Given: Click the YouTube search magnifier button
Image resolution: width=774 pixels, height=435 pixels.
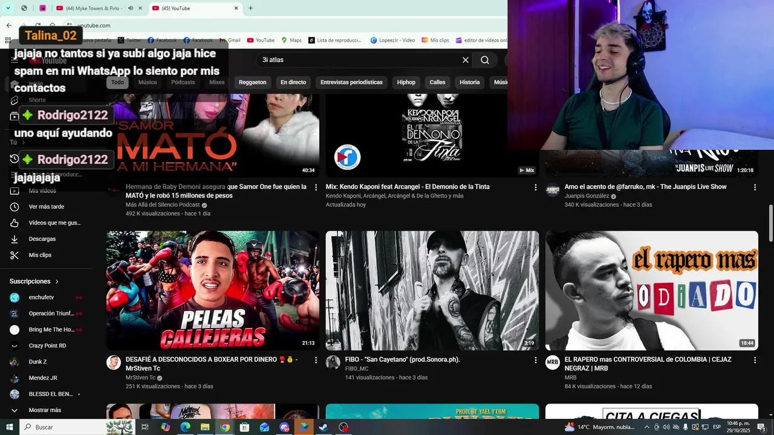Looking at the screenshot, I should coord(485,60).
